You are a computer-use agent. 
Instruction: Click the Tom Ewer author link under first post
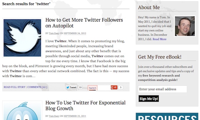coord(54,33)
